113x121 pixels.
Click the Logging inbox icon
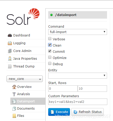coord(10,43)
